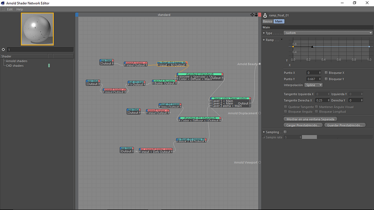The image size is (374, 210).
Task: Click the black ramp knot on the curve
Action: click(312, 46)
